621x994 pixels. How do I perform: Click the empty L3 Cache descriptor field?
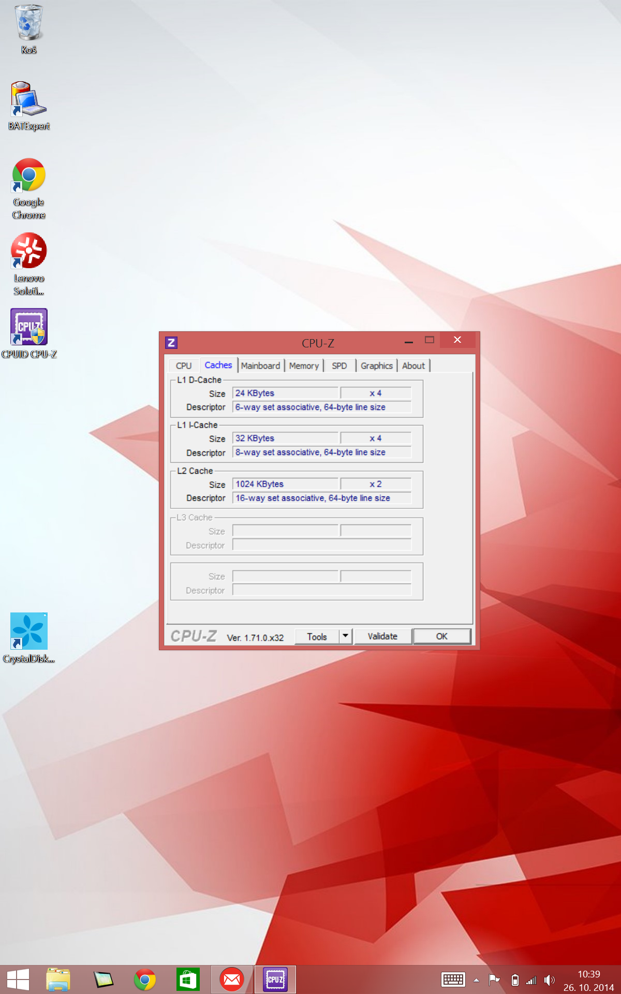(x=322, y=545)
